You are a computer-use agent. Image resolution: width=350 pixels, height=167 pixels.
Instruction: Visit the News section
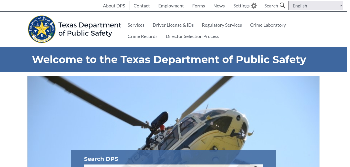(x=219, y=6)
